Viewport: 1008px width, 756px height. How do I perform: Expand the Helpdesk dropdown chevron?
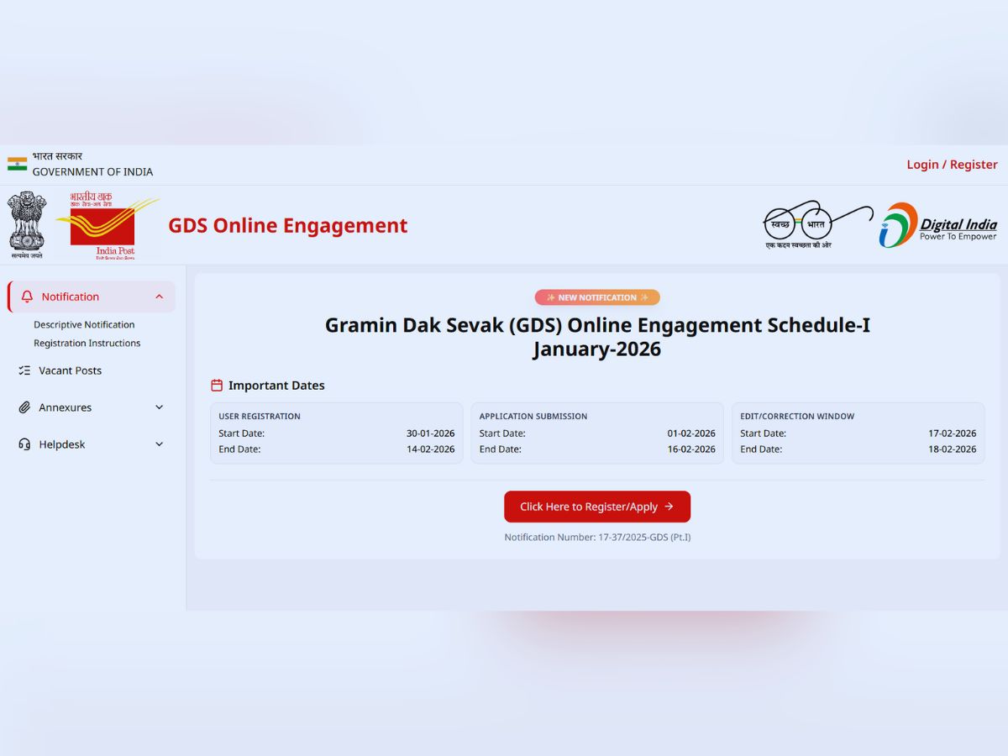[x=160, y=444]
